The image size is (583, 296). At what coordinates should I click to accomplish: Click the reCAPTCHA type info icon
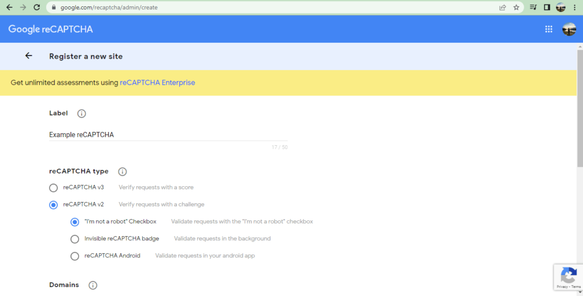122,172
